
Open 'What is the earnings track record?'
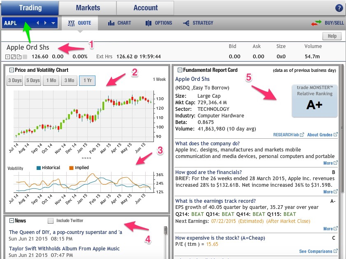[x=215, y=201]
